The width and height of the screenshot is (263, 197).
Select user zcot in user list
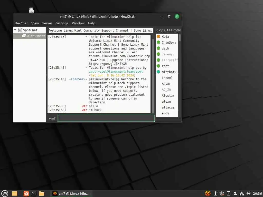167,66
